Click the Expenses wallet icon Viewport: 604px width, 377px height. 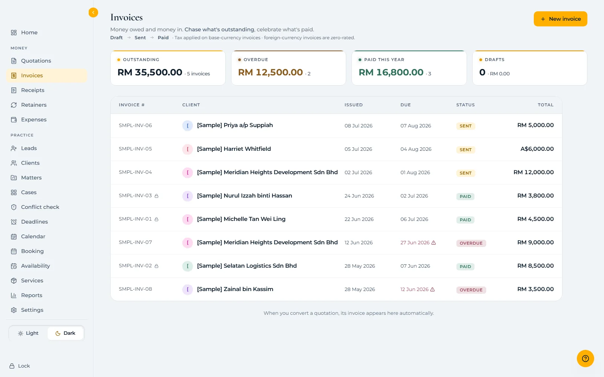click(x=14, y=120)
